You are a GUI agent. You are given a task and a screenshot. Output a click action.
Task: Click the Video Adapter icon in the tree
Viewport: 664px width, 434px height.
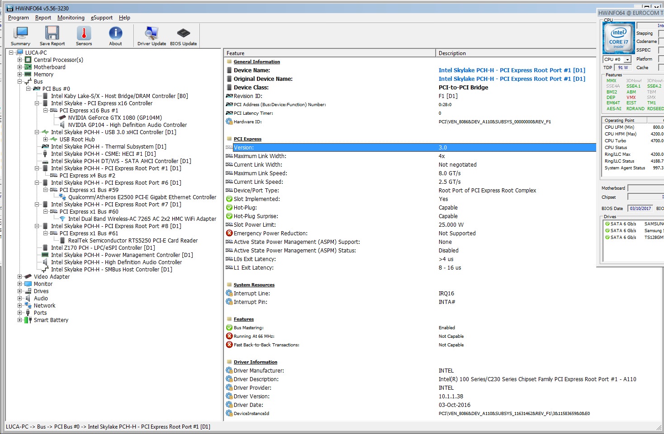[28, 276]
